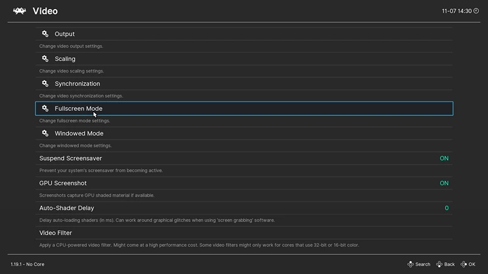Toggle GPU Screenshot ON value
Viewport: 488px width, 274px height.
(444, 183)
